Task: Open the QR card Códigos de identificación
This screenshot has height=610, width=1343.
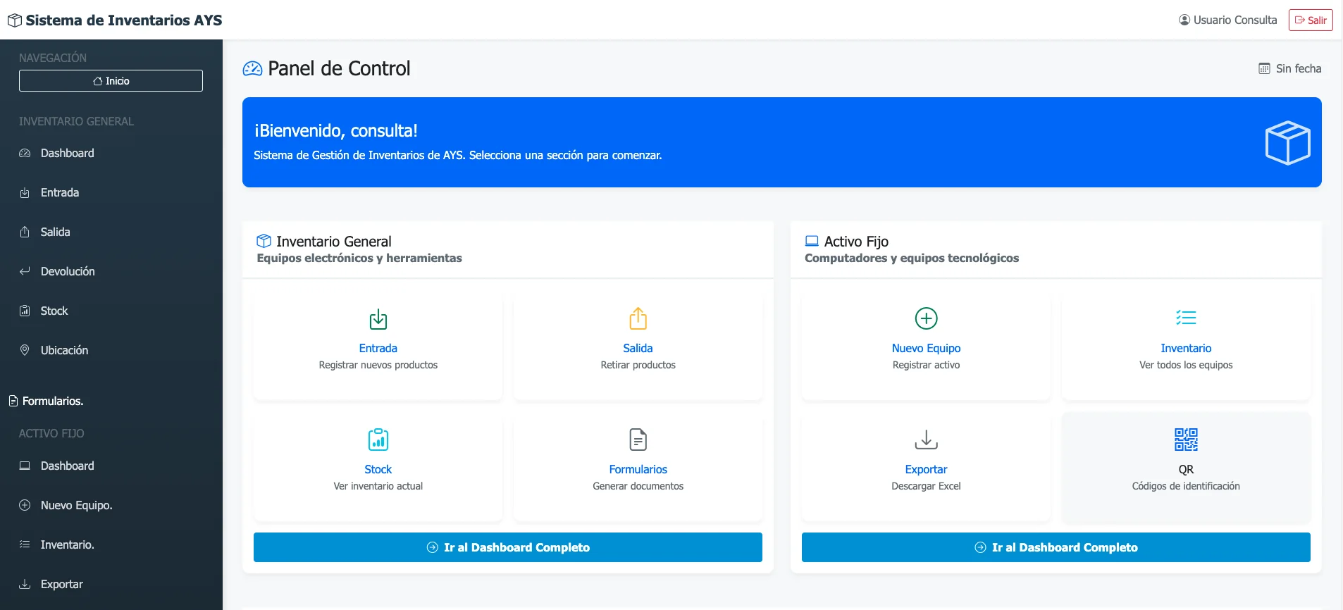Action: tap(1187, 468)
